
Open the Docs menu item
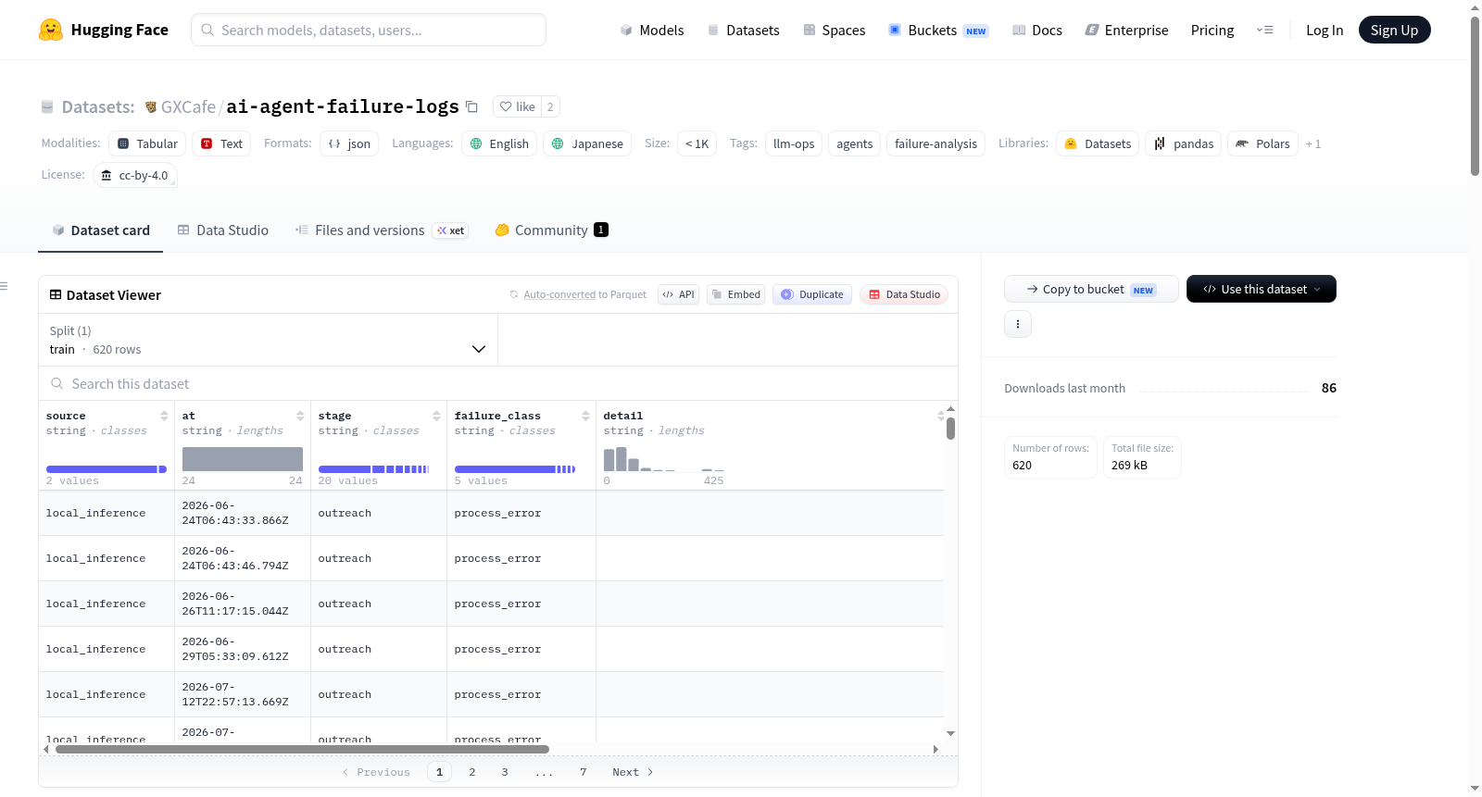point(1037,30)
